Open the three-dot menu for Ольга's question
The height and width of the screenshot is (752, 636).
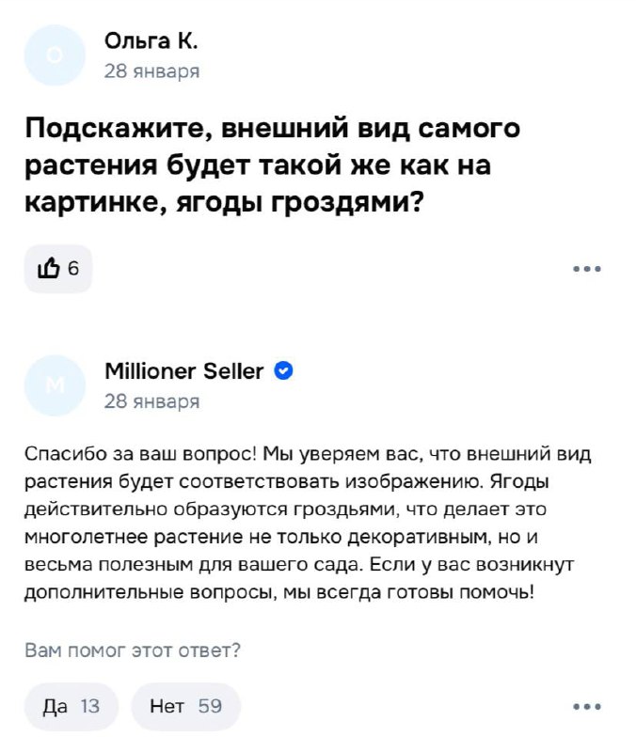(586, 269)
